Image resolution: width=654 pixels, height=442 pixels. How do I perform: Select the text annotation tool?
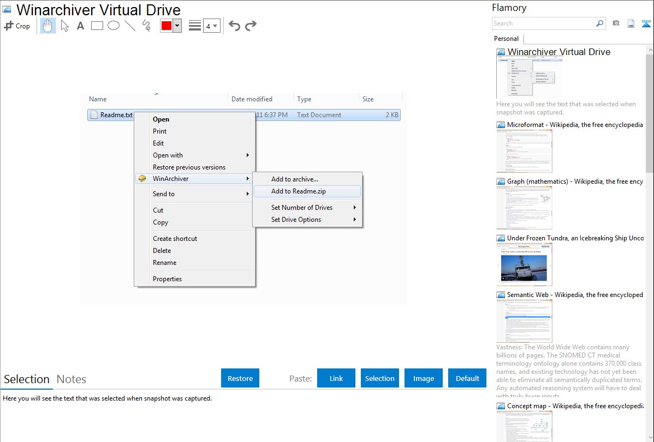(x=80, y=26)
